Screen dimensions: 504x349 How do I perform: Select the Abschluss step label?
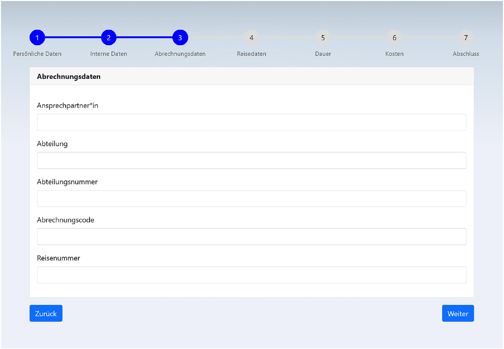point(466,54)
